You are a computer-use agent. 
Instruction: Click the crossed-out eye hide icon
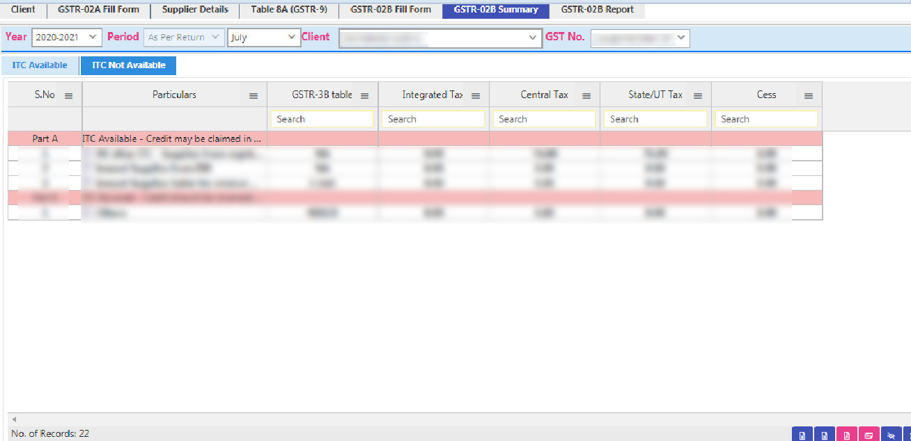coord(891,435)
